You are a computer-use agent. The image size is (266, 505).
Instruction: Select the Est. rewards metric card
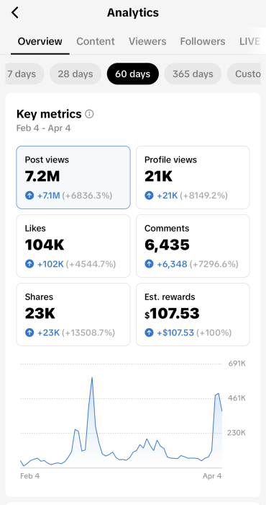tap(193, 315)
